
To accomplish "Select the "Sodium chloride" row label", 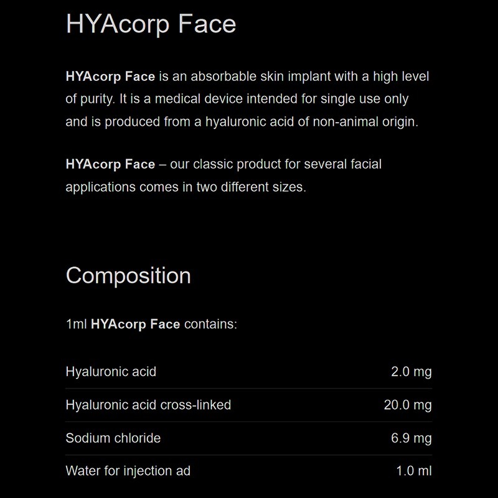I will (113, 438).
